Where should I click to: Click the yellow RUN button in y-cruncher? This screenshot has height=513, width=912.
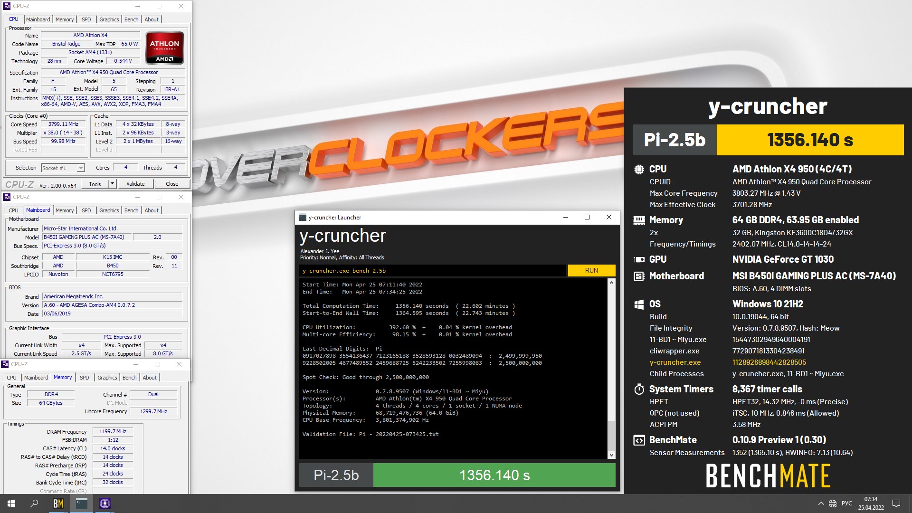click(x=591, y=271)
